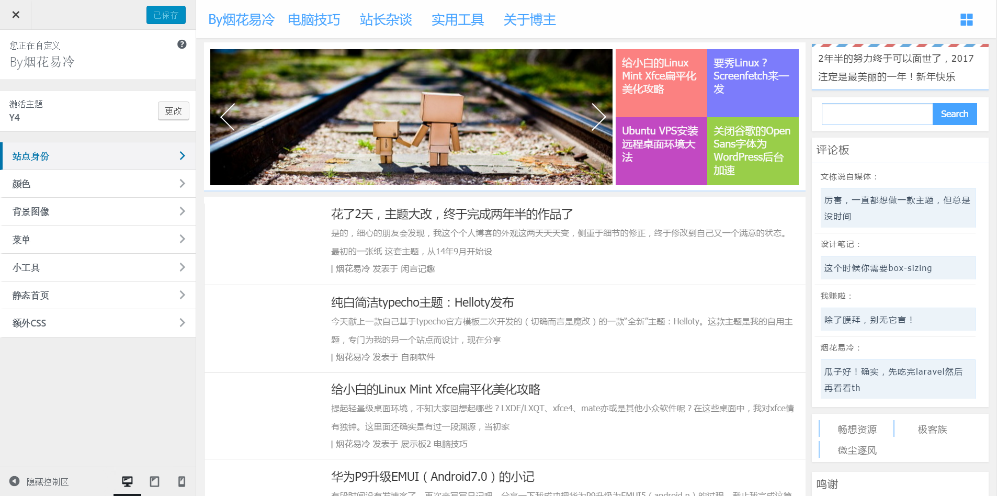Screen dimensions: 997x496
Task: Click the 已保存 saved button
Action: click(x=166, y=15)
